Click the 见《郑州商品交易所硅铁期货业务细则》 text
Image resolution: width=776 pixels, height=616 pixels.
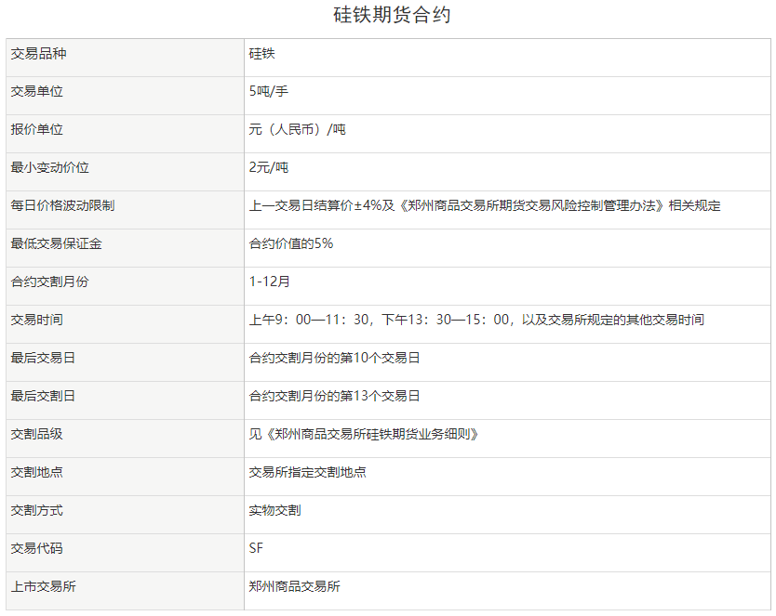(x=363, y=434)
